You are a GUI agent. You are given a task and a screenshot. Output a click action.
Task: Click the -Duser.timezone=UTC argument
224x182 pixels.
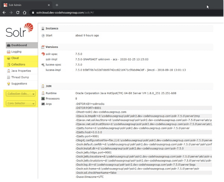point(90,177)
